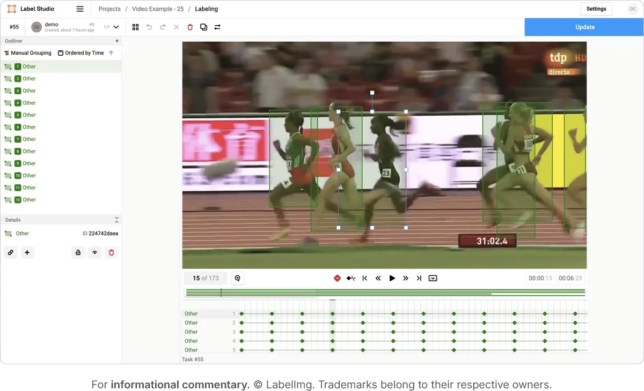
Task: Collapse the Details panel
Action: pos(116,219)
